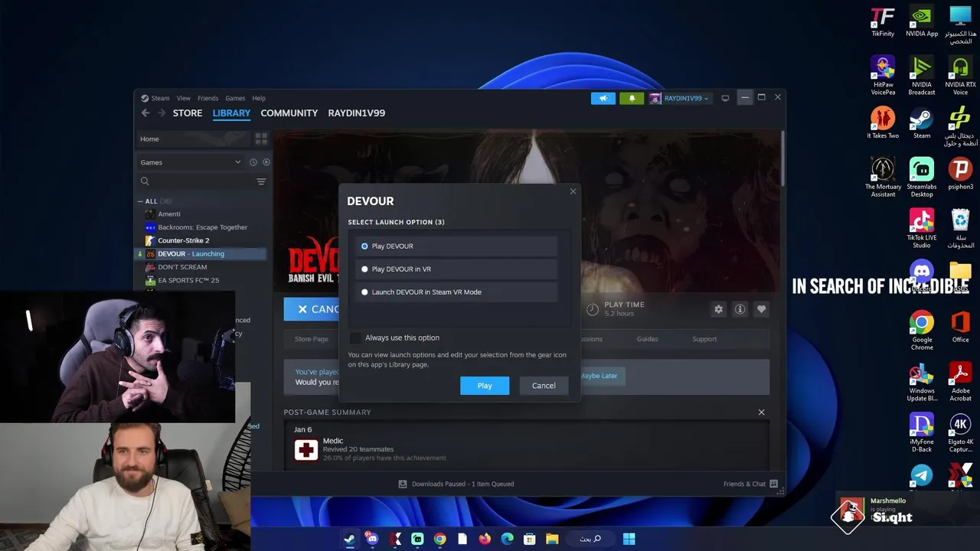Open the COMMUNITY tab
The width and height of the screenshot is (980, 551).
(289, 113)
